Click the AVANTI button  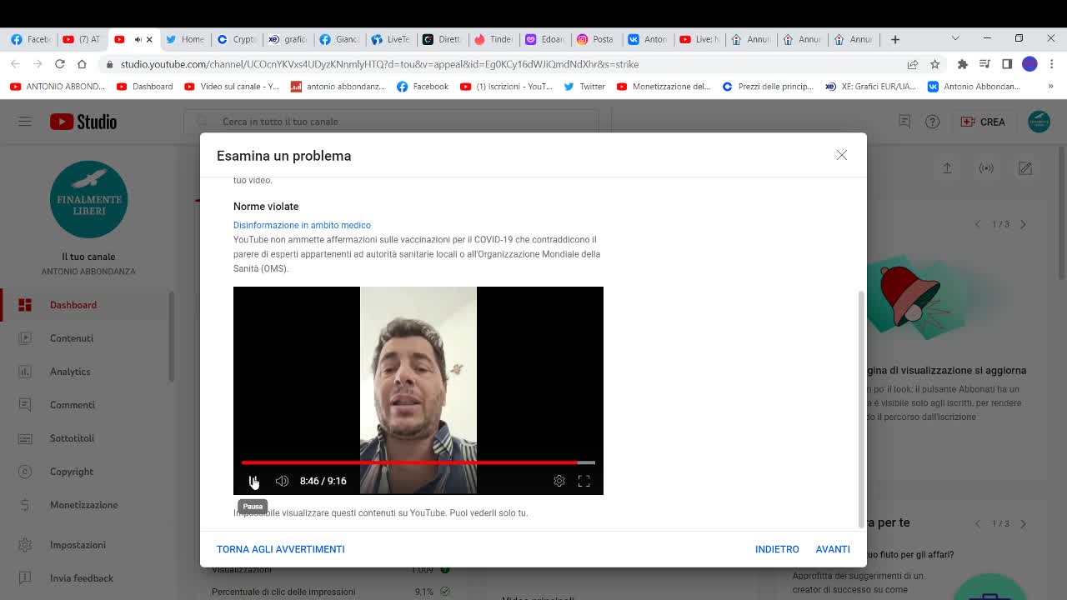coord(833,549)
